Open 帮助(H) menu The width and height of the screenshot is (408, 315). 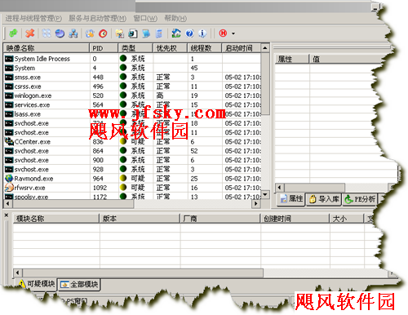click(175, 19)
